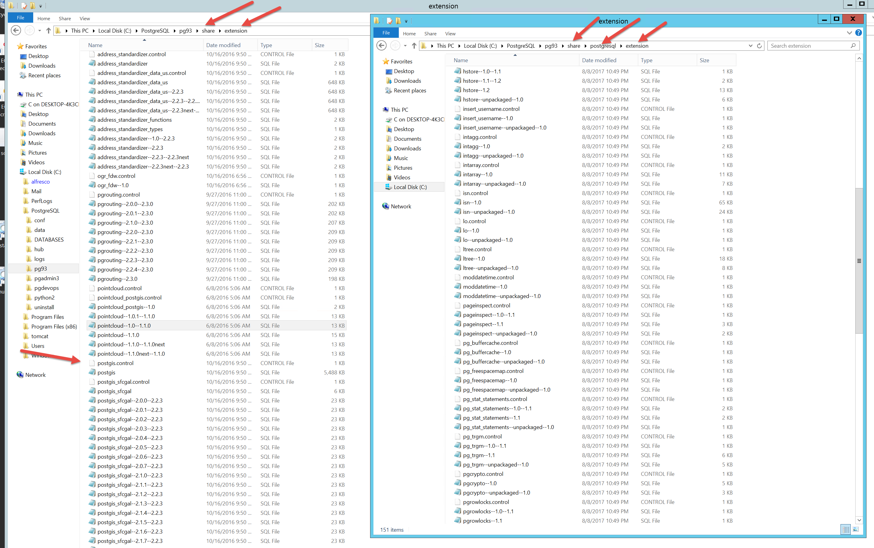Click the magnifier icon in the Search extension box
This screenshot has width=874, height=548.
pos(853,46)
